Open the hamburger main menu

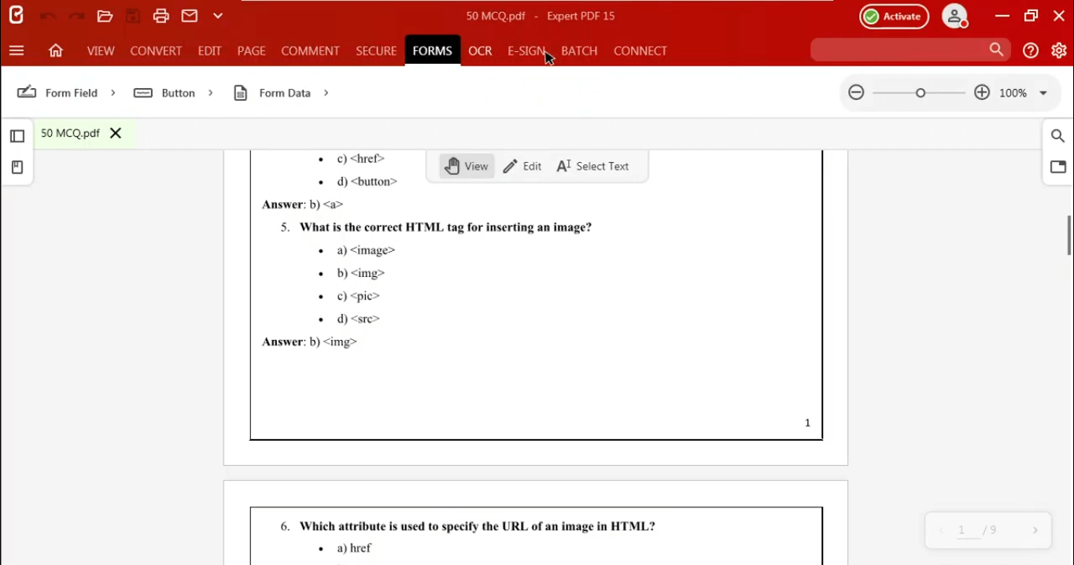(17, 51)
